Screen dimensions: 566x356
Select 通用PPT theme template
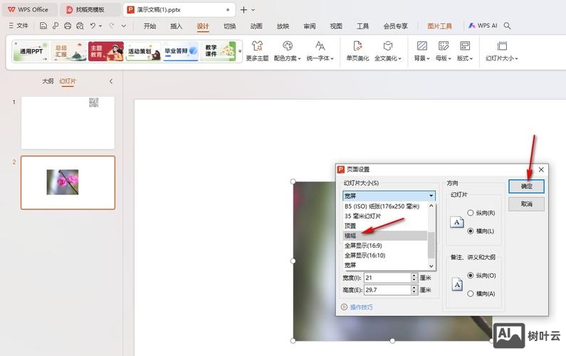coord(31,51)
